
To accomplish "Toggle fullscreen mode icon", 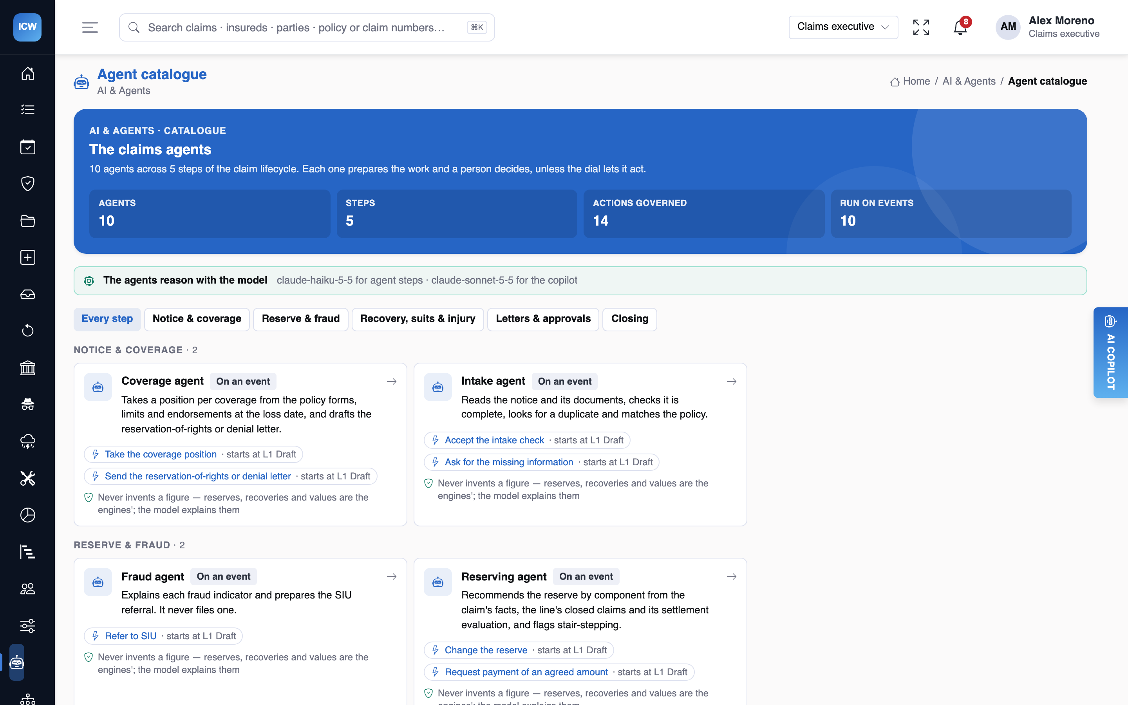I will (x=921, y=27).
